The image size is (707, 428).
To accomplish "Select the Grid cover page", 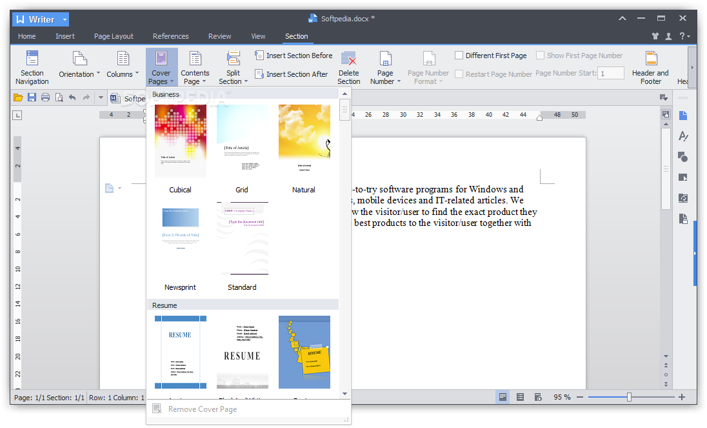I will coord(242,141).
